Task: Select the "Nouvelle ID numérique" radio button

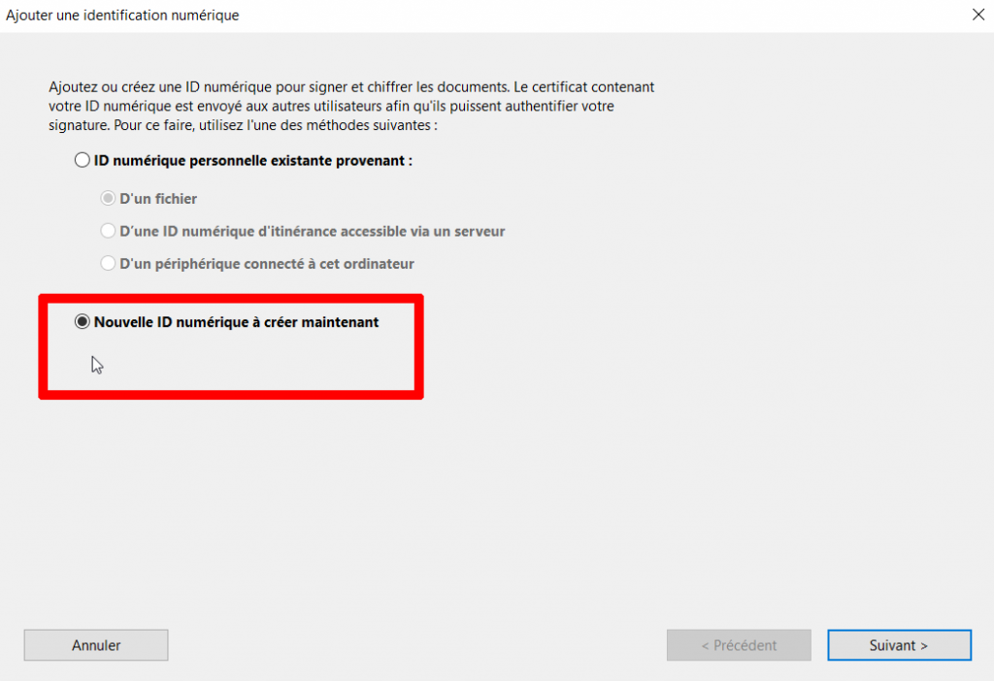Action: coord(82,322)
